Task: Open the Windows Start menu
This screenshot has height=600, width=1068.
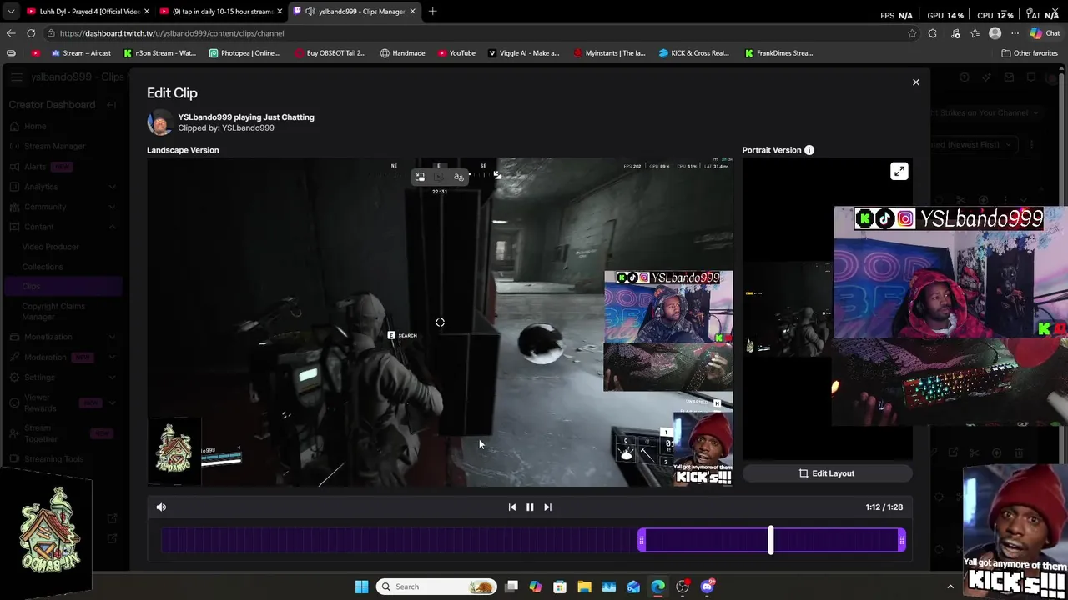Action: click(361, 587)
